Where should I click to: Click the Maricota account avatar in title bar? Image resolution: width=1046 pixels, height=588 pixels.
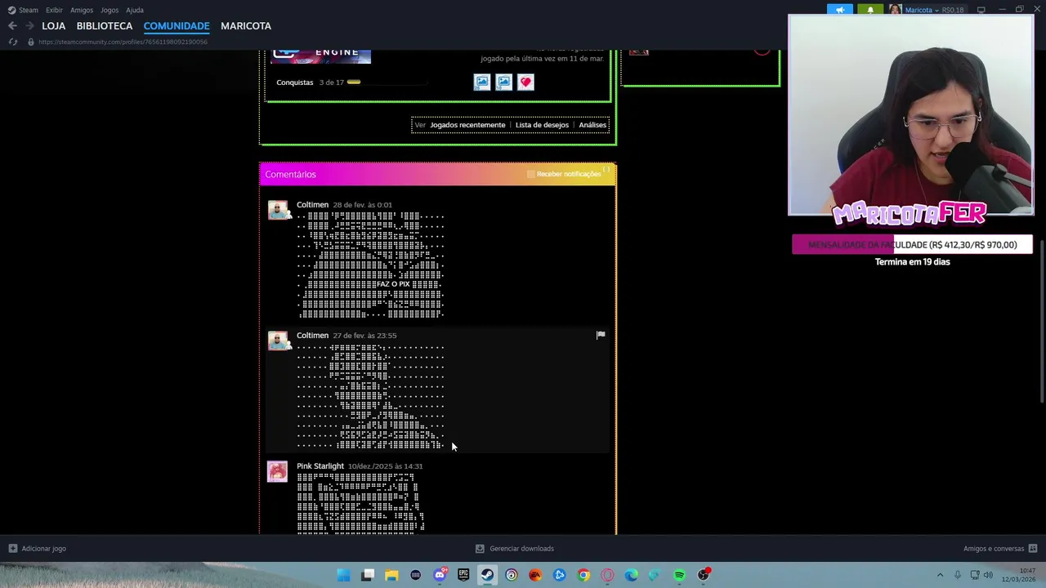tap(895, 10)
